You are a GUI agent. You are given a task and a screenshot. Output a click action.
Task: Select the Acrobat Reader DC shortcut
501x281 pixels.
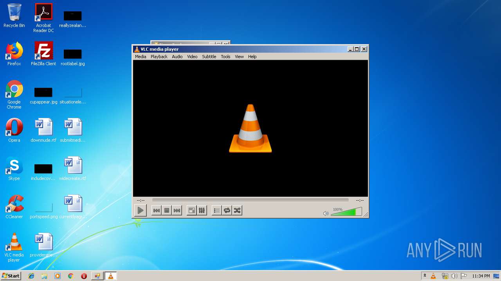click(x=43, y=18)
